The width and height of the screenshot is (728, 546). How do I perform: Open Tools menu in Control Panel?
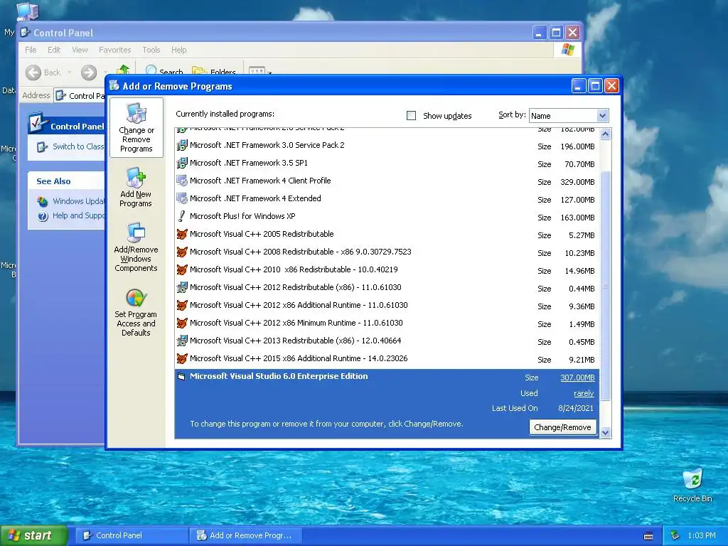[x=151, y=50]
